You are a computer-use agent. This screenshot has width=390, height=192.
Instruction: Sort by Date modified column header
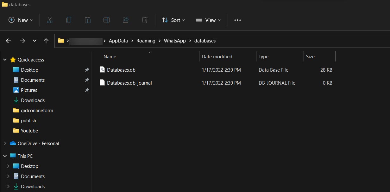click(x=217, y=57)
